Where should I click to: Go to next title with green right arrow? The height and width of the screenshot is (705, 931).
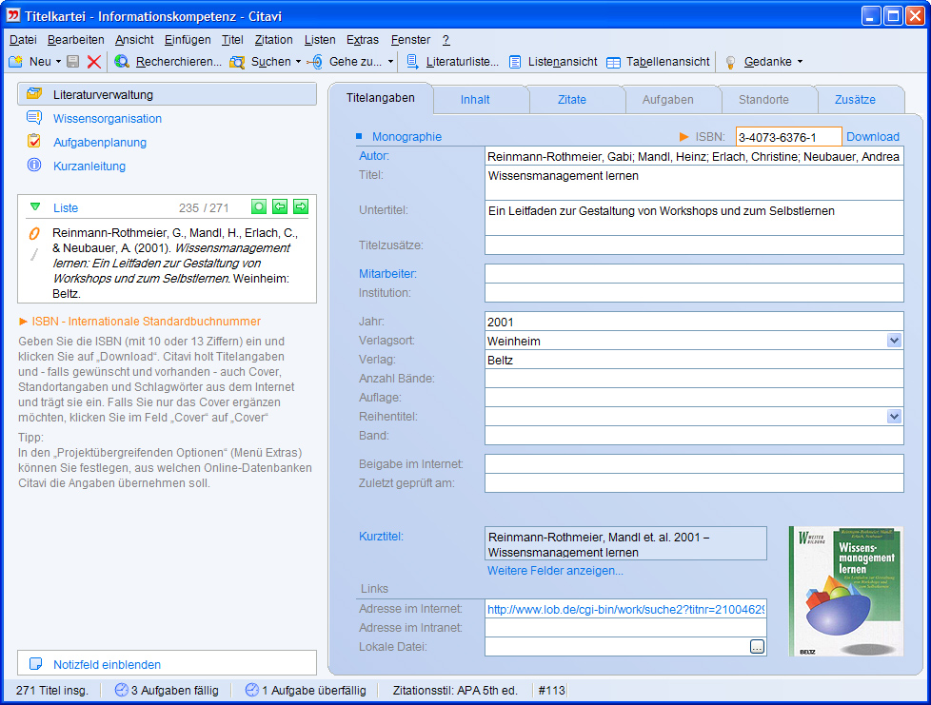coord(301,207)
